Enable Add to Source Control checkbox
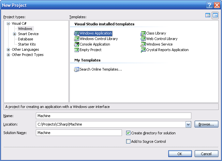The image size is (222, 161). click(128, 141)
